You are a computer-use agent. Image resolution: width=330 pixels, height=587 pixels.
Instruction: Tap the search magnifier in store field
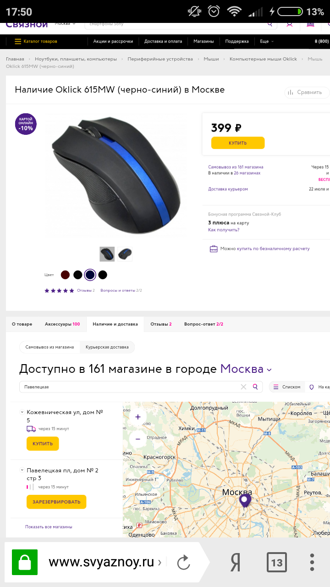click(255, 387)
